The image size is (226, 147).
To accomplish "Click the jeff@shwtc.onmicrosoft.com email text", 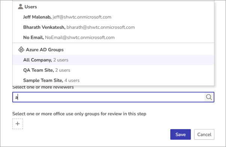I will [x=82, y=17].
